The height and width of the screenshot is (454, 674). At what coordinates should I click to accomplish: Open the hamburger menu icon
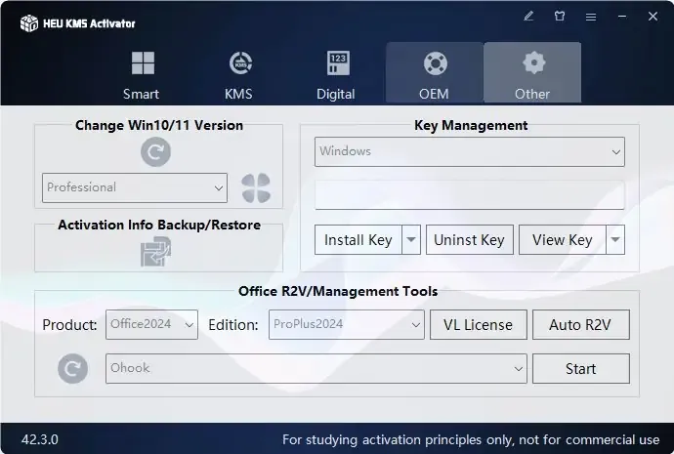pos(591,17)
